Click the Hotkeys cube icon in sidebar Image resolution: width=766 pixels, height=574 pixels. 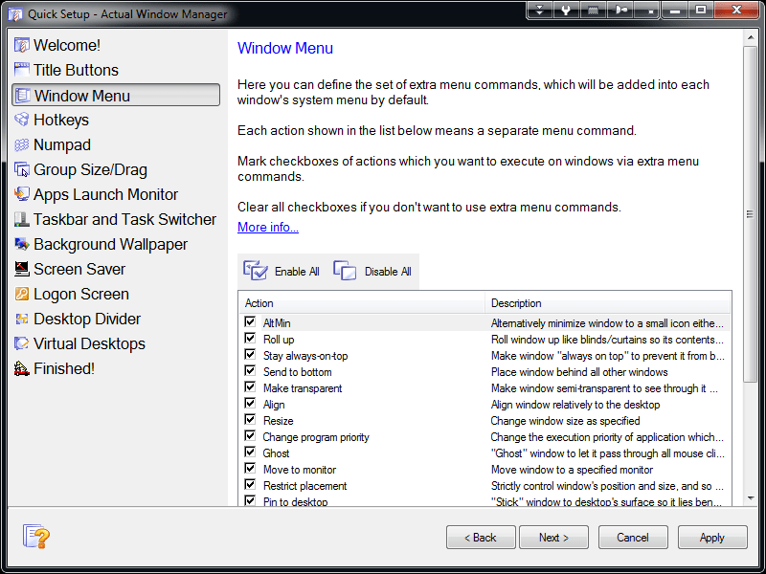coord(20,120)
